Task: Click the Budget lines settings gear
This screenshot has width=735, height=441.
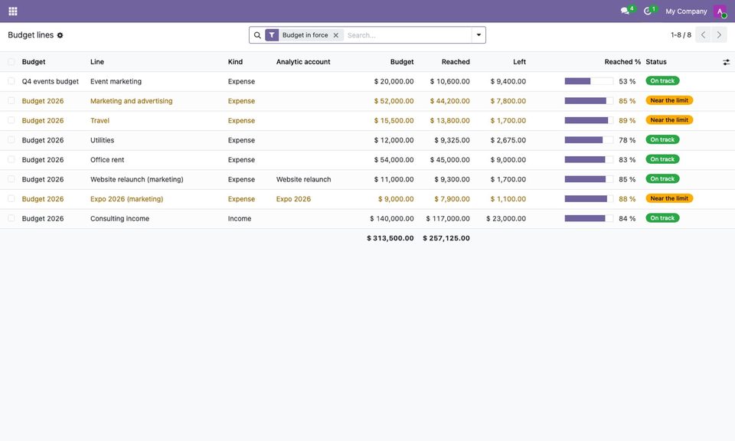Action: pos(60,35)
